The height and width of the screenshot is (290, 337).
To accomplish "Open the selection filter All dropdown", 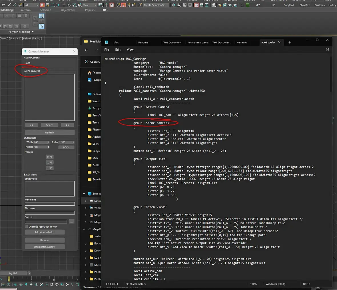I will [31, 5].
